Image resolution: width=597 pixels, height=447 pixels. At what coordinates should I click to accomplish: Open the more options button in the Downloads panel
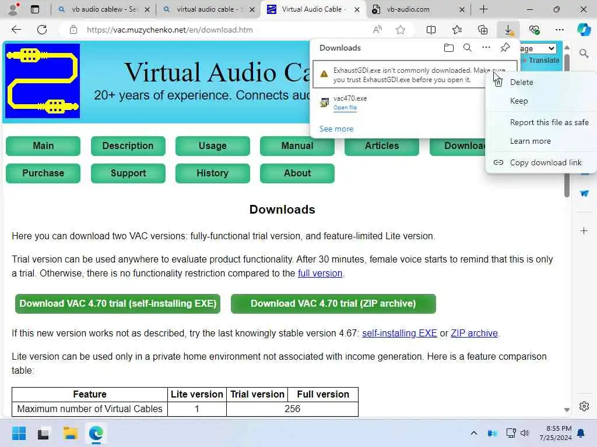486,48
